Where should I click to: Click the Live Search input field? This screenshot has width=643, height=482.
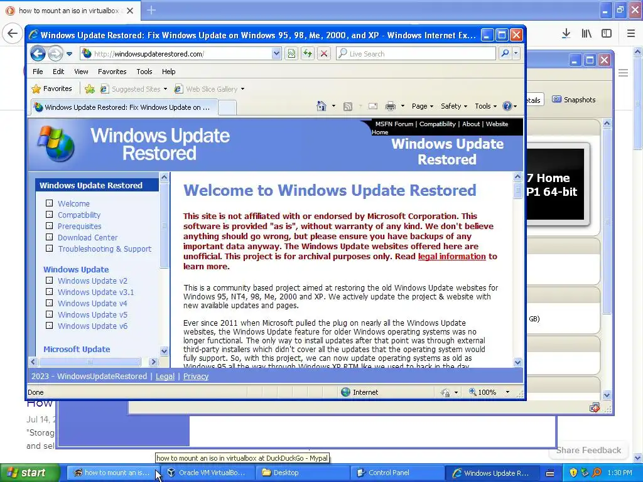[x=416, y=53]
